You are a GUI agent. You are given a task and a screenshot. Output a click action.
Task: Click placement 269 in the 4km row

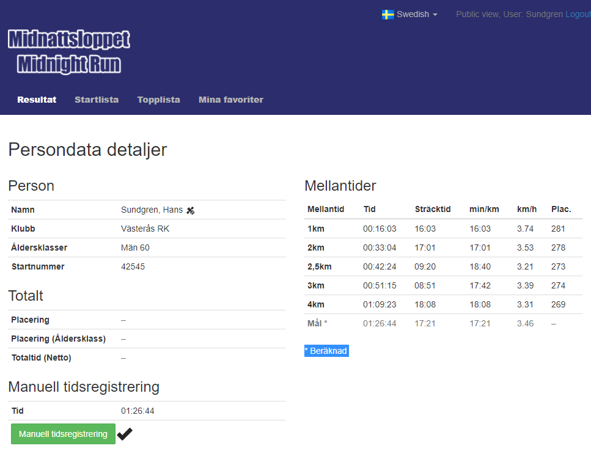point(558,304)
